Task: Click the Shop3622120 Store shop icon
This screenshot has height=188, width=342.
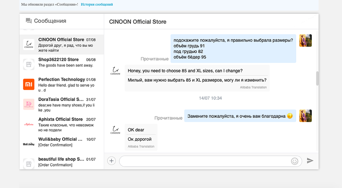Action: tap(29, 64)
